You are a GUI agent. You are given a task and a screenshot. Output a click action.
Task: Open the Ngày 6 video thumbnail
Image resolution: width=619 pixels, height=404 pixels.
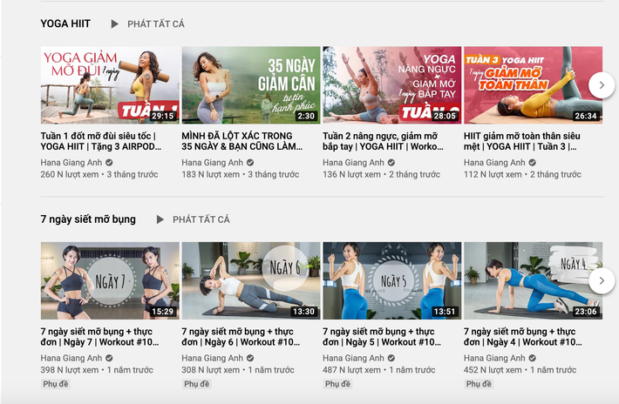251,280
